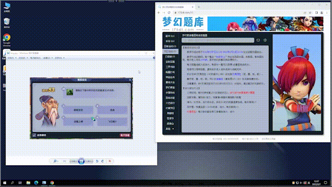Go to next image in Photo Viewer
332x187 pixels.
pos(89,161)
